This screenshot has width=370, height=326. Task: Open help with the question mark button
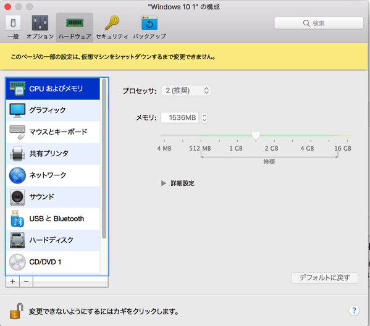tap(354, 311)
